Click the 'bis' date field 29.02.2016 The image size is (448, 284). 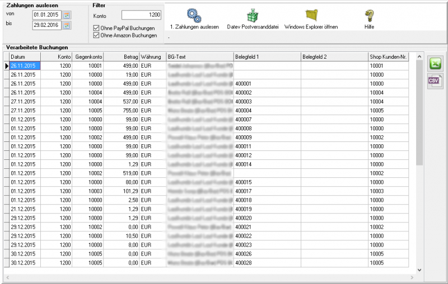point(46,25)
